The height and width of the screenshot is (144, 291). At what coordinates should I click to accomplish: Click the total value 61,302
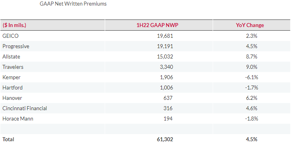pos(165,139)
